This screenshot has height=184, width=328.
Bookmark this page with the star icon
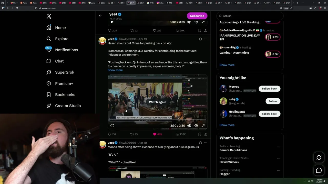(x=291, y=8)
